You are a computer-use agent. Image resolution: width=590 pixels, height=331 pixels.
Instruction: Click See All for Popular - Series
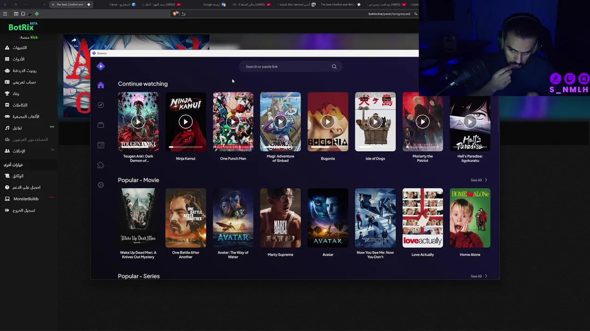point(478,276)
